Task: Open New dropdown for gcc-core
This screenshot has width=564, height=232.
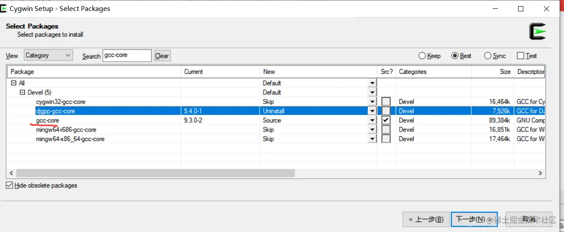Action: [x=372, y=120]
